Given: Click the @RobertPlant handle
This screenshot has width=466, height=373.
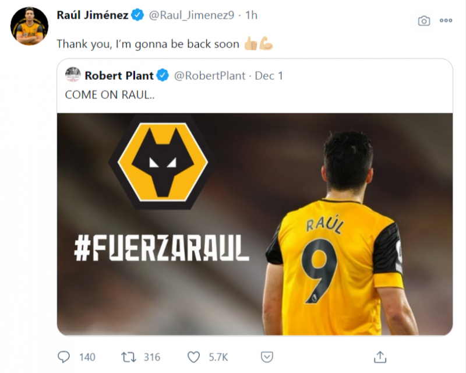Looking at the screenshot, I should (210, 75).
